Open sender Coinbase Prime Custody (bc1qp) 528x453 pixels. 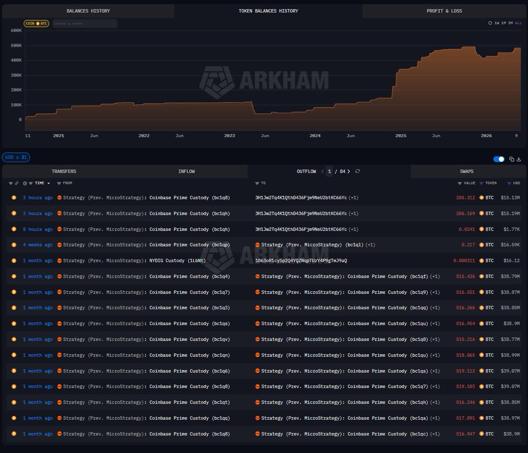(190, 245)
